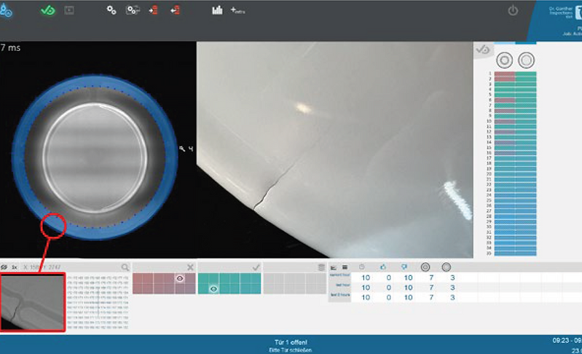
Task: Click the magnified crack thumbnail
Action: coord(33,302)
